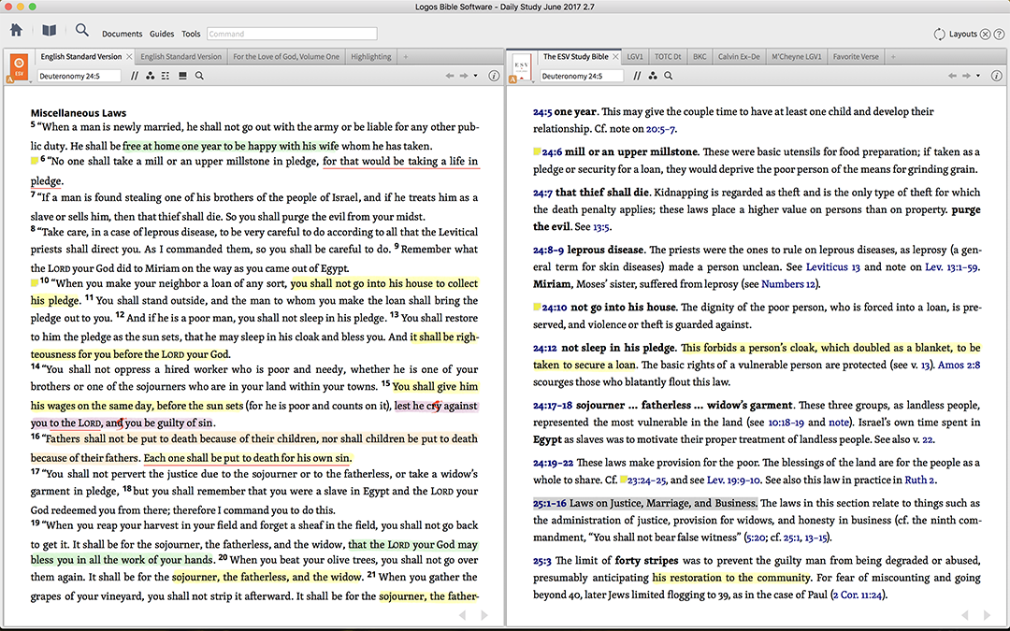The image size is (1010, 631).
Task: Follow the 13:5 link after 'purge the evil'
Action: click(x=601, y=227)
